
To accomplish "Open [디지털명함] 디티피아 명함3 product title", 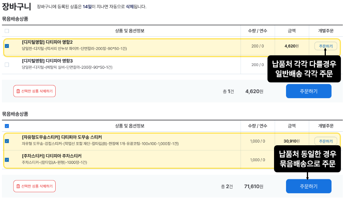I will 47,61.
